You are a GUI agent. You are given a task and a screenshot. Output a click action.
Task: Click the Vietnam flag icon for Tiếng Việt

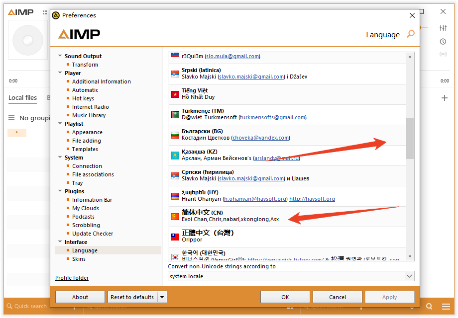[x=175, y=94]
